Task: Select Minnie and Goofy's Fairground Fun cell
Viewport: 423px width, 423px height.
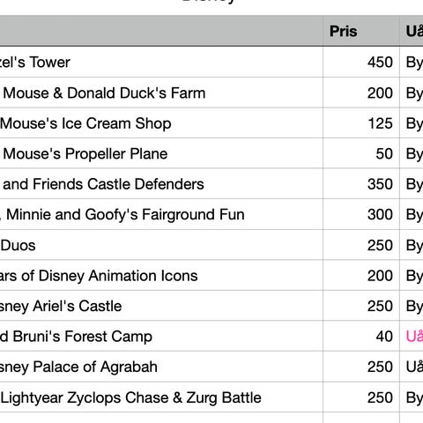Action: tap(161, 214)
